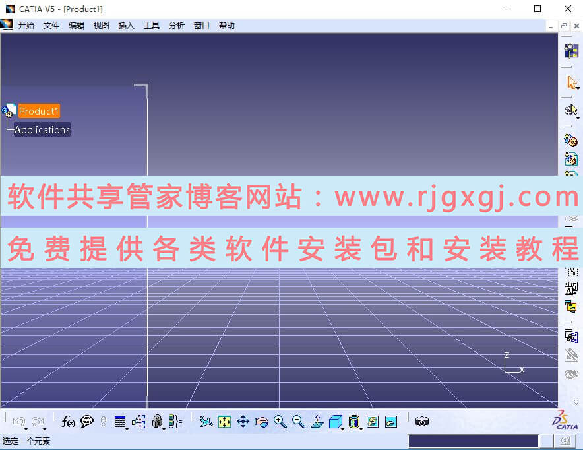
Task: Click the gear-with-cursor selection icon
Action: coord(570,110)
